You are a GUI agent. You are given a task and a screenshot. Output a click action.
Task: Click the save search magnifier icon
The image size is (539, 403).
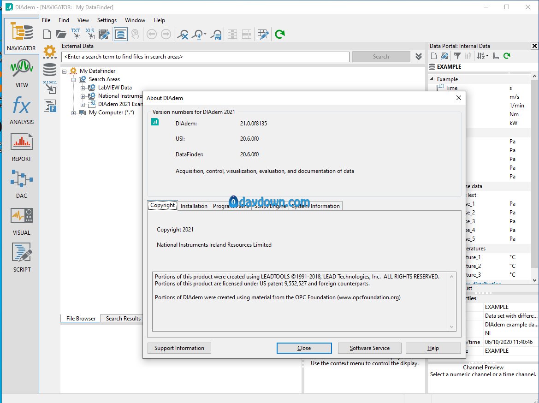[217, 34]
